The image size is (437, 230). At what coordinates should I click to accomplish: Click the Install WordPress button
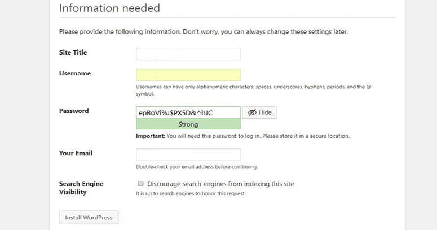[89, 218]
